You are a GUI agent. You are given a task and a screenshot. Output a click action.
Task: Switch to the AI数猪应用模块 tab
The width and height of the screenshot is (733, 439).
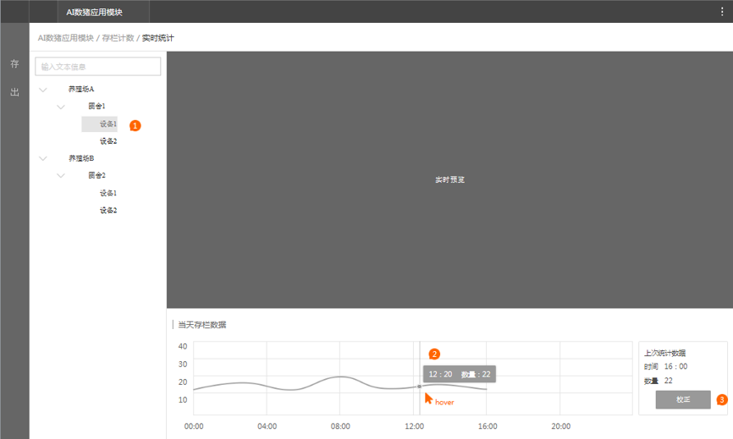(x=94, y=12)
